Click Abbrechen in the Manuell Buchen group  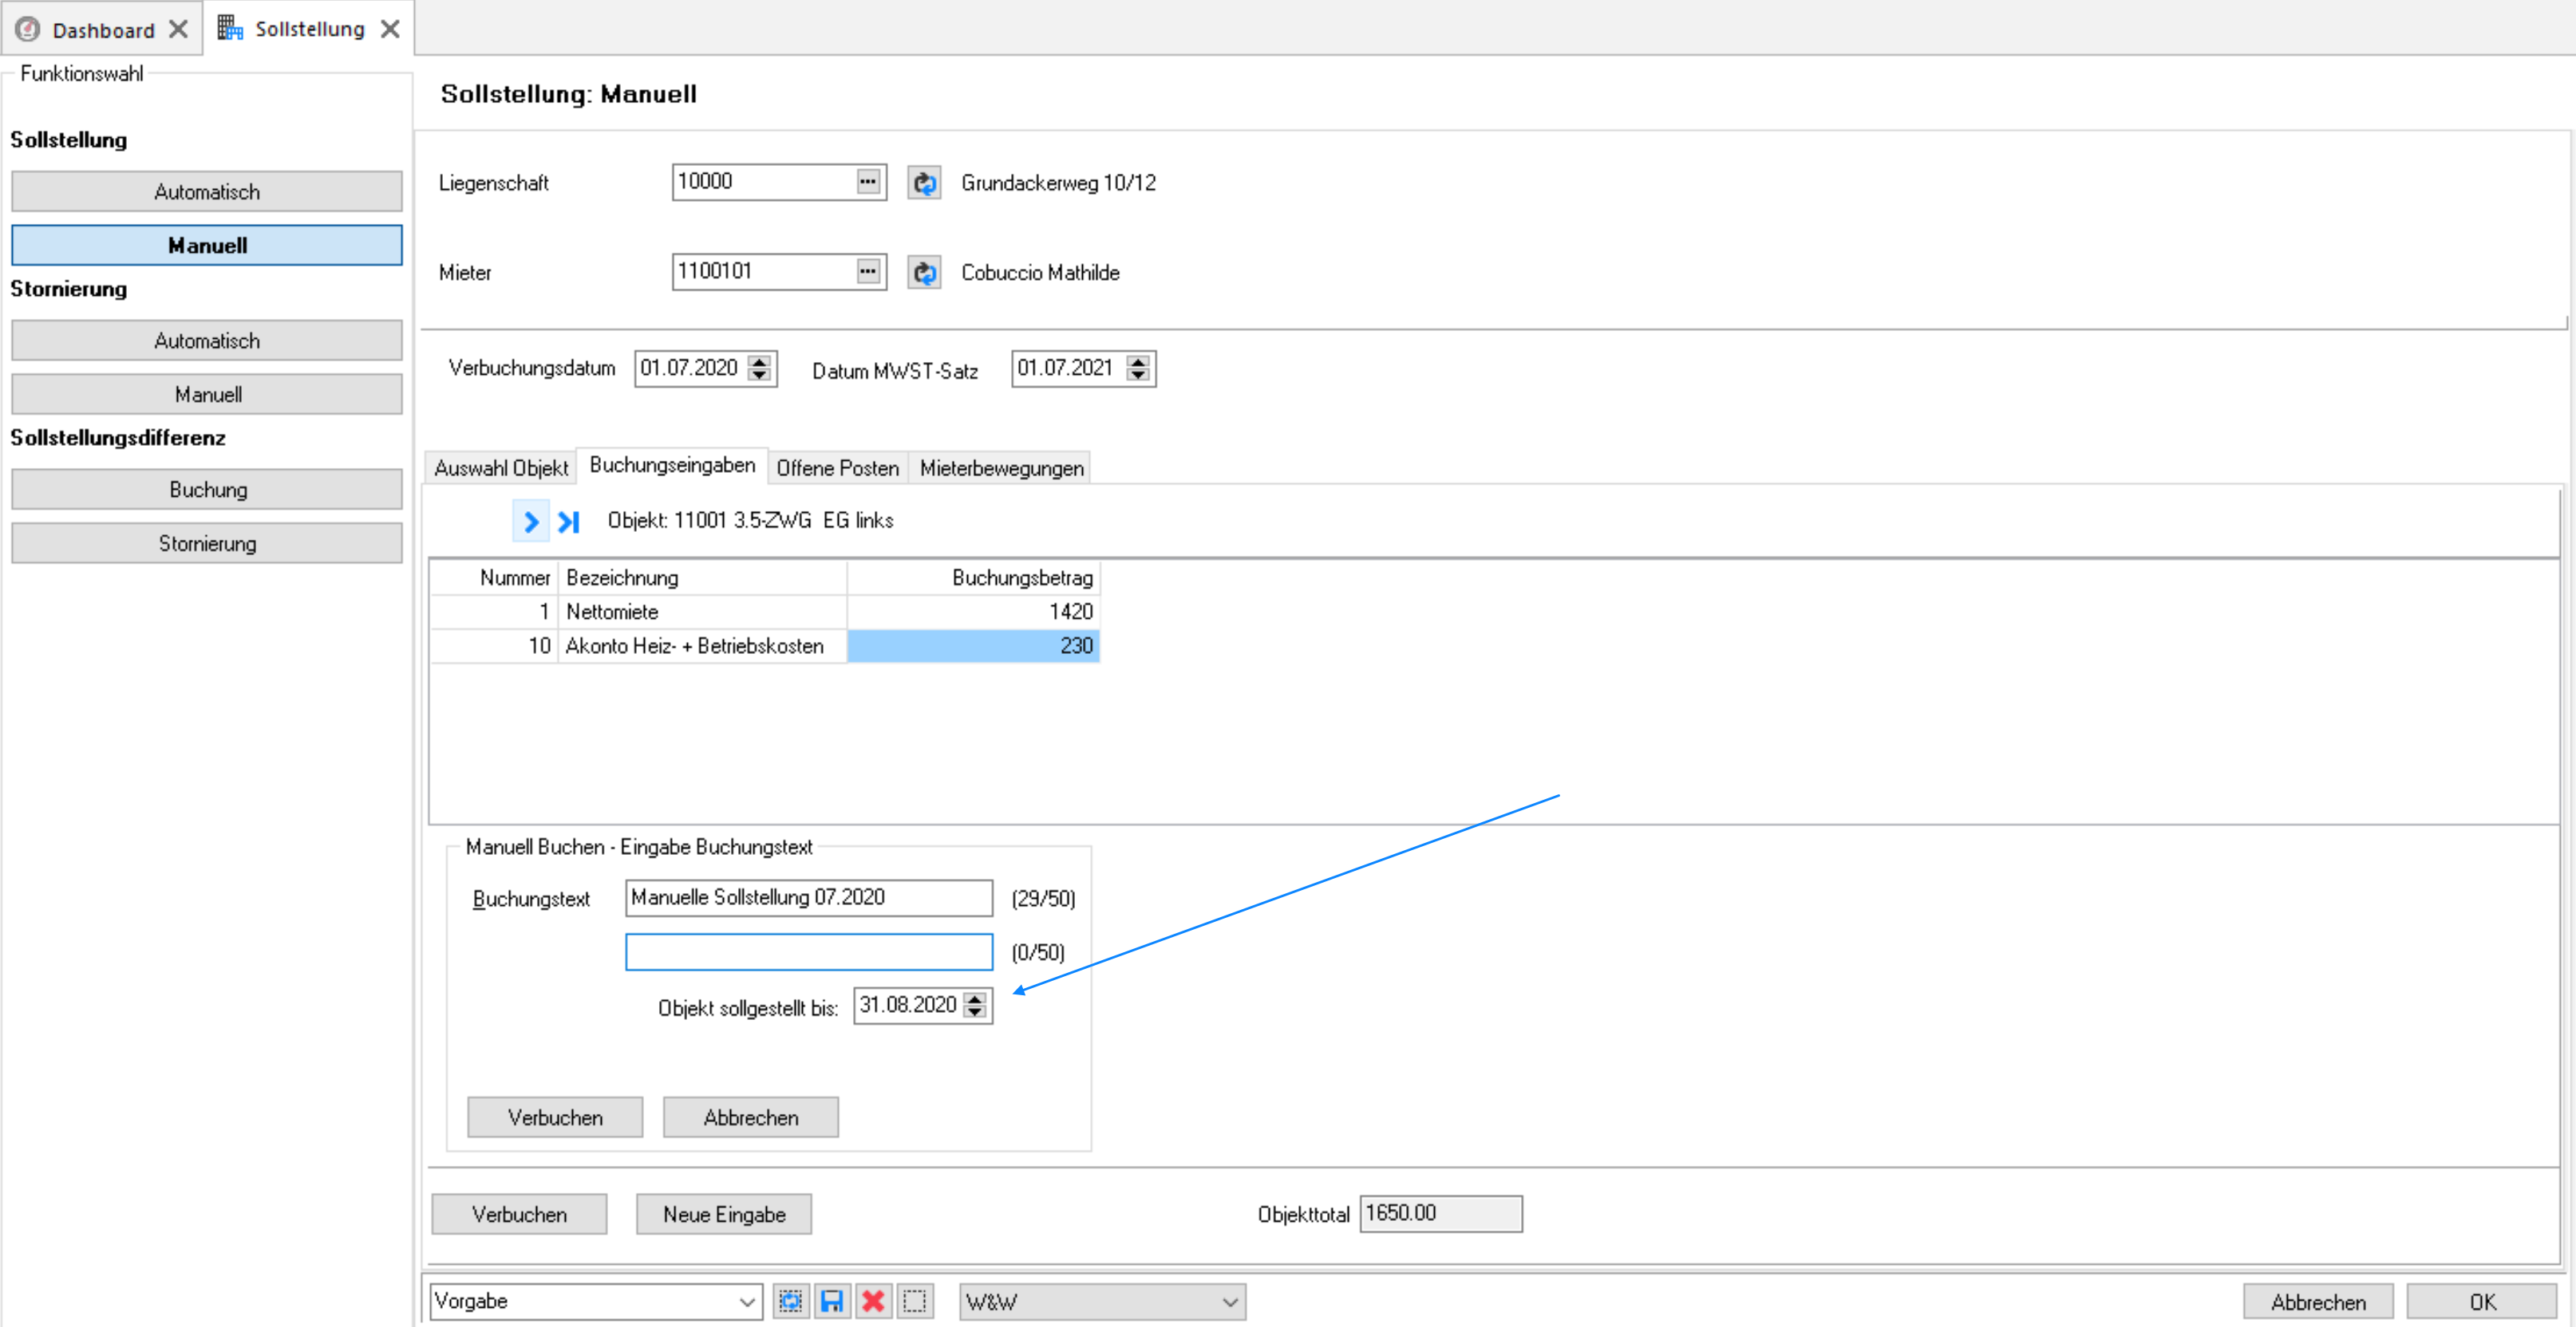750,1117
